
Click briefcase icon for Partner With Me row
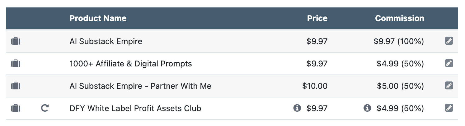pos(16,86)
